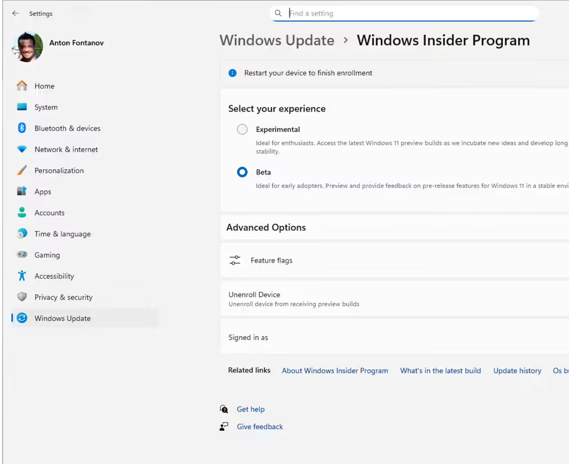Click the Personalization paintbrush icon
569x464 pixels.
click(x=22, y=171)
